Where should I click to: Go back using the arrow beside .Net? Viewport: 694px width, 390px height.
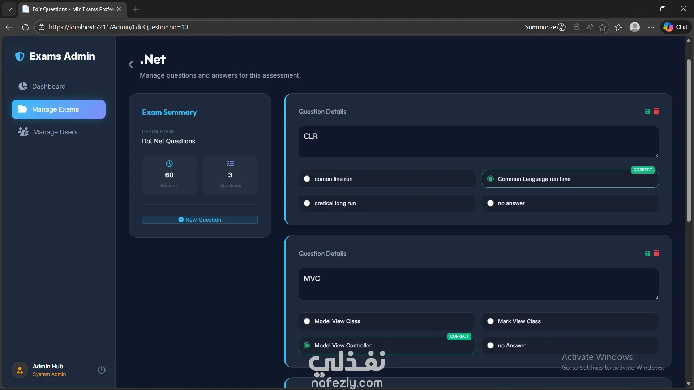131,65
